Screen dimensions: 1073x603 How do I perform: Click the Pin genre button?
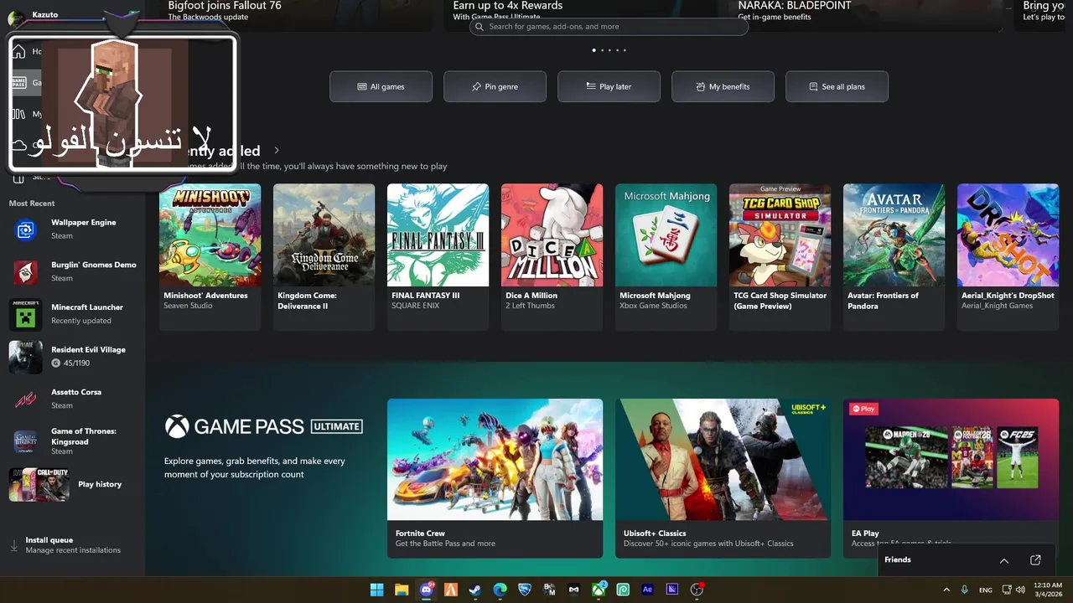click(x=495, y=86)
